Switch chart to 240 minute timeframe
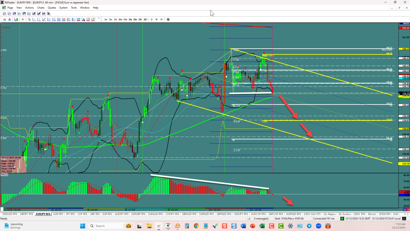The width and height of the screenshot is (410, 231). click(140, 19)
